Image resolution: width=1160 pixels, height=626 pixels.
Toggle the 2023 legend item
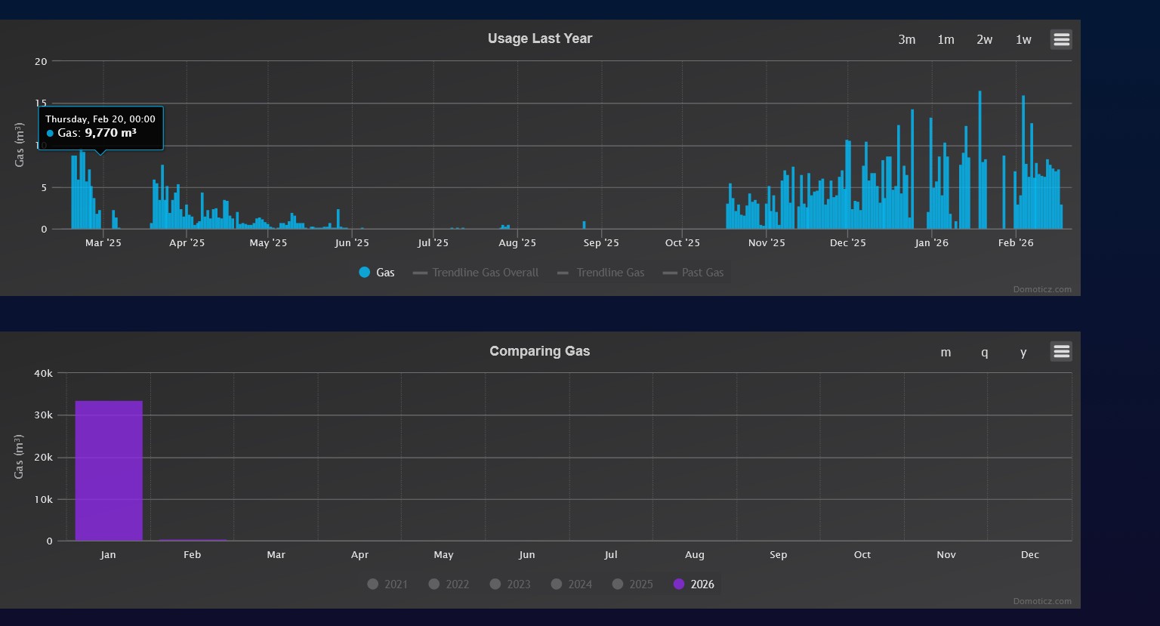coord(510,584)
